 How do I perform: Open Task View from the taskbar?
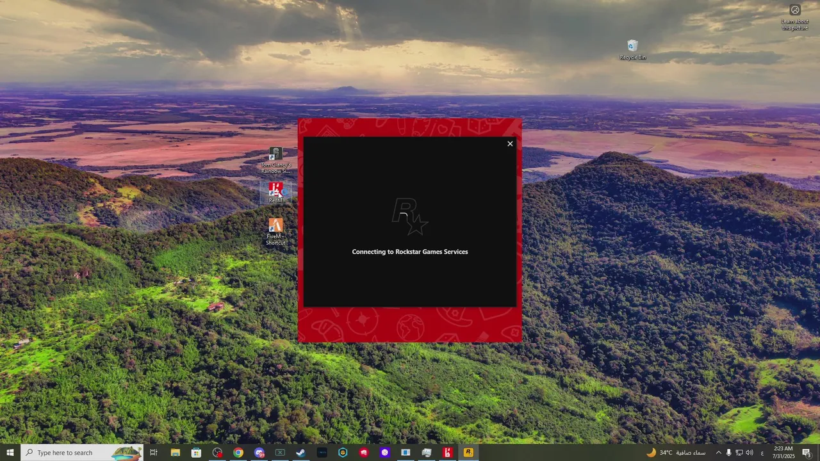pos(154,453)
